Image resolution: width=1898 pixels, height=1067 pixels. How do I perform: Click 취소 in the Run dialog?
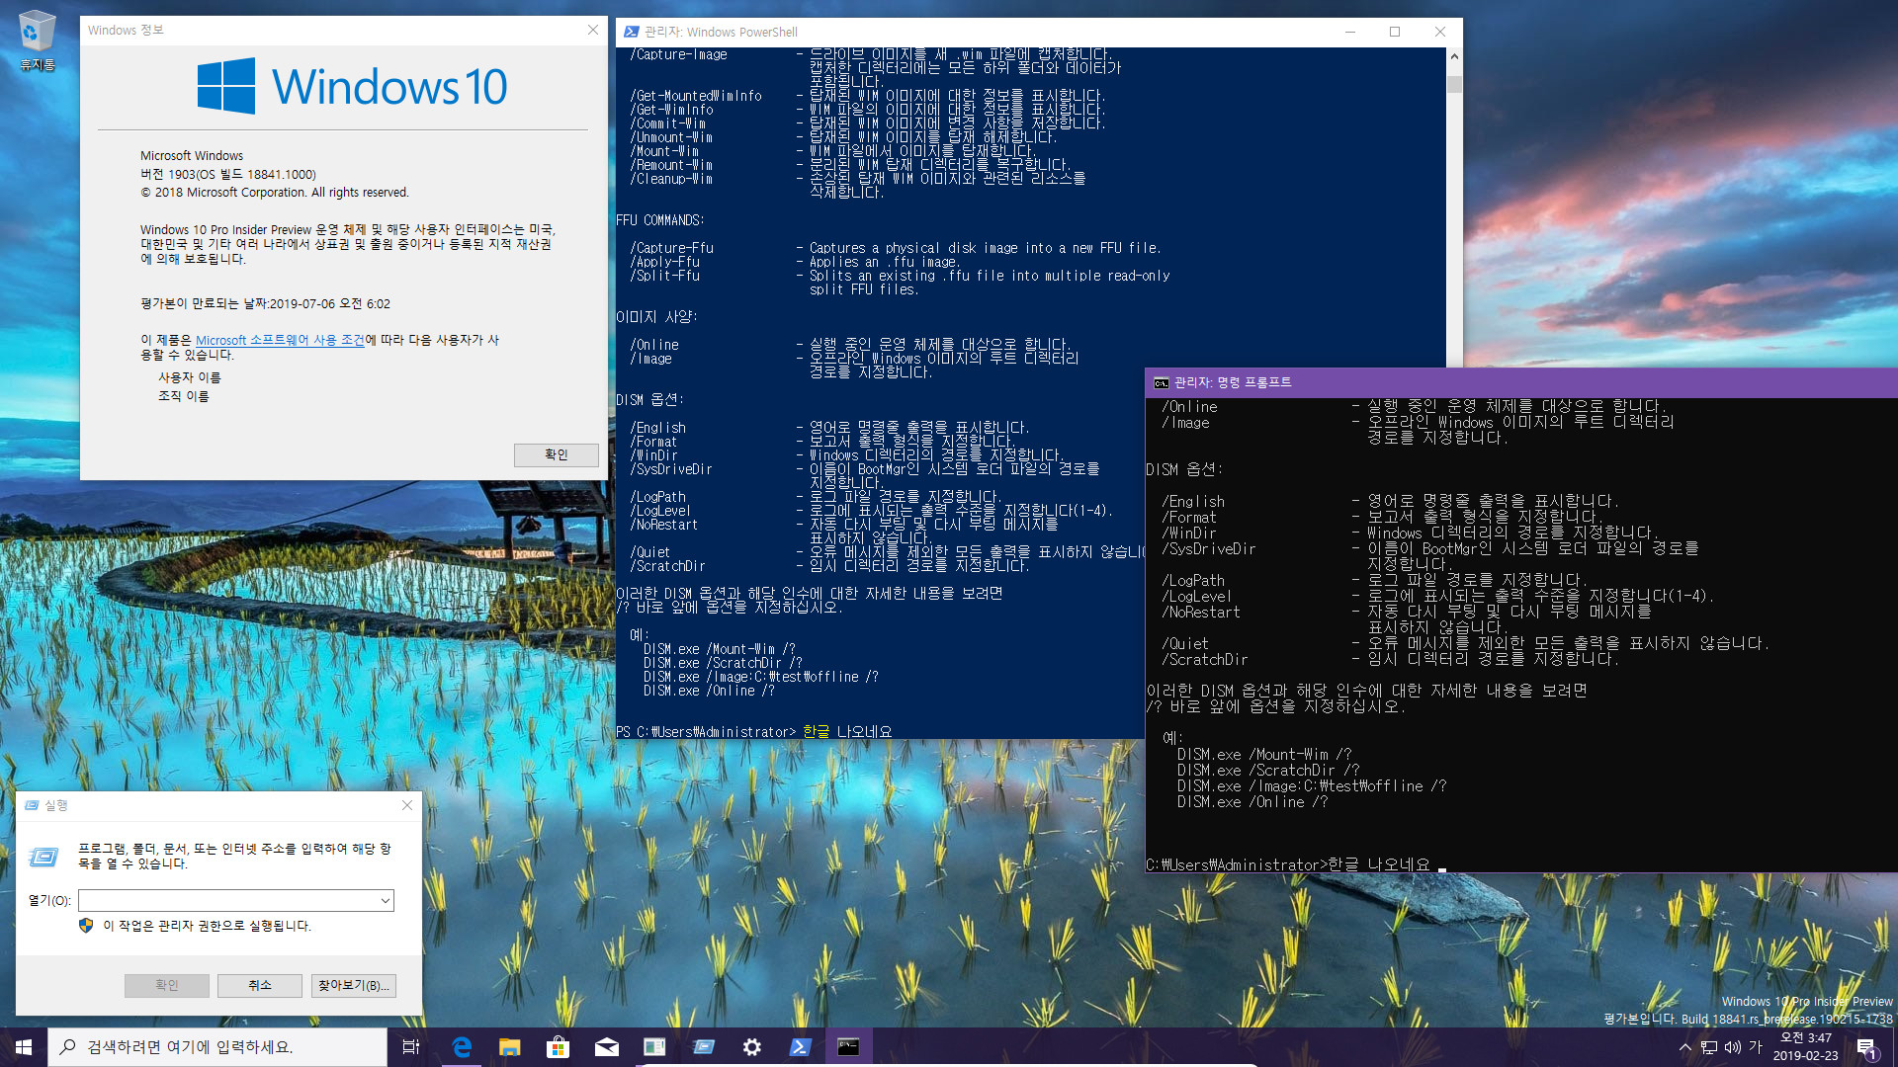260,985
